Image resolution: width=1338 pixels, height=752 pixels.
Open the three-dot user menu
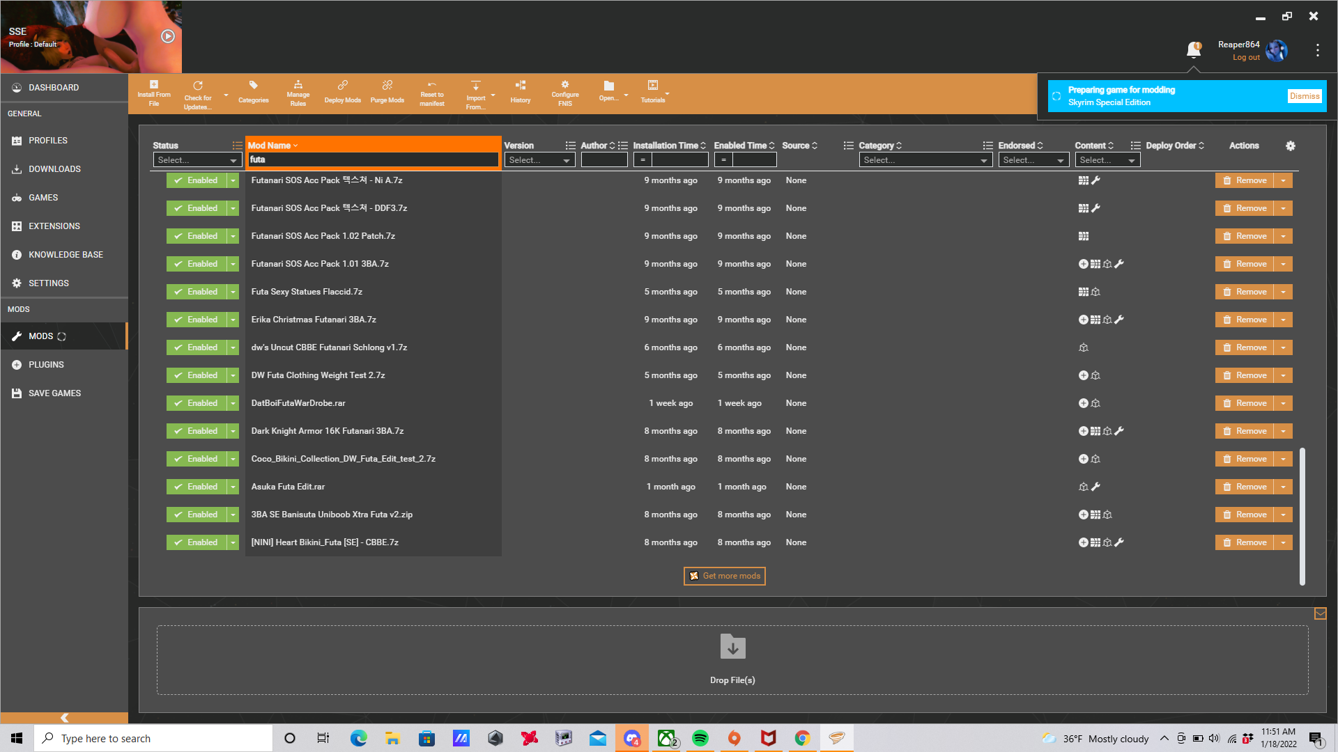pyautogui.click(x=1317, y=50)
